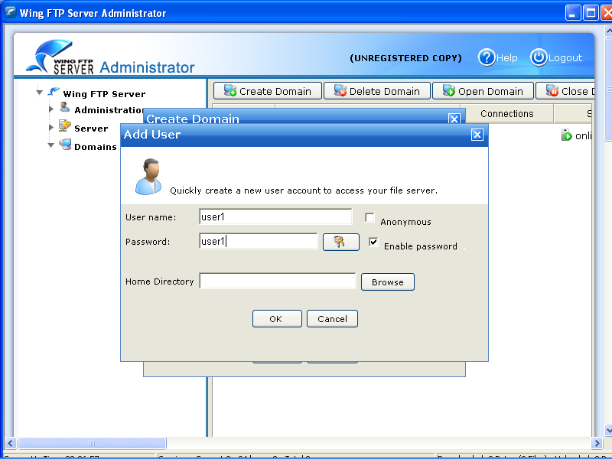The width and height of the screenshot is (612, 459).
Task: Click the Create Domain toolbar icon
Action: 227,90
